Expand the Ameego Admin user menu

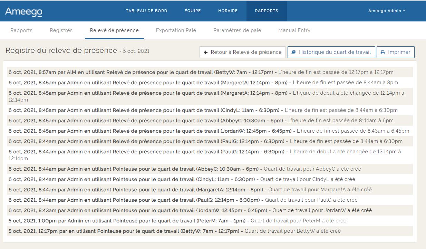387,11
